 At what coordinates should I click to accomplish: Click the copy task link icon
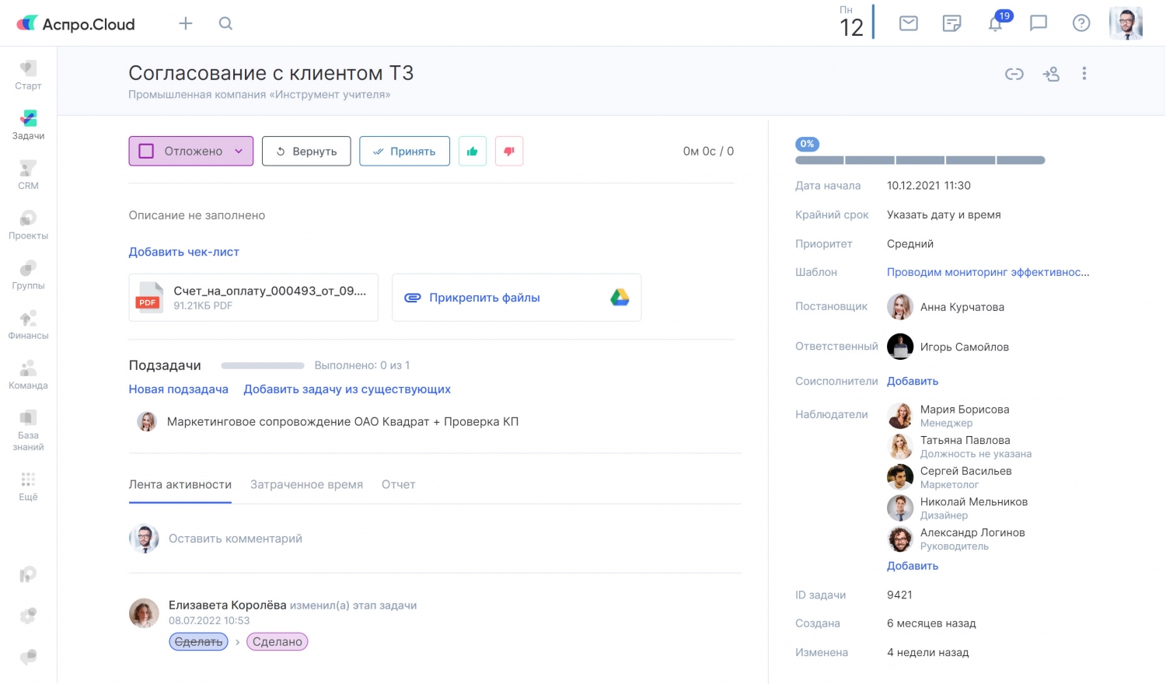coord(1014,74)
